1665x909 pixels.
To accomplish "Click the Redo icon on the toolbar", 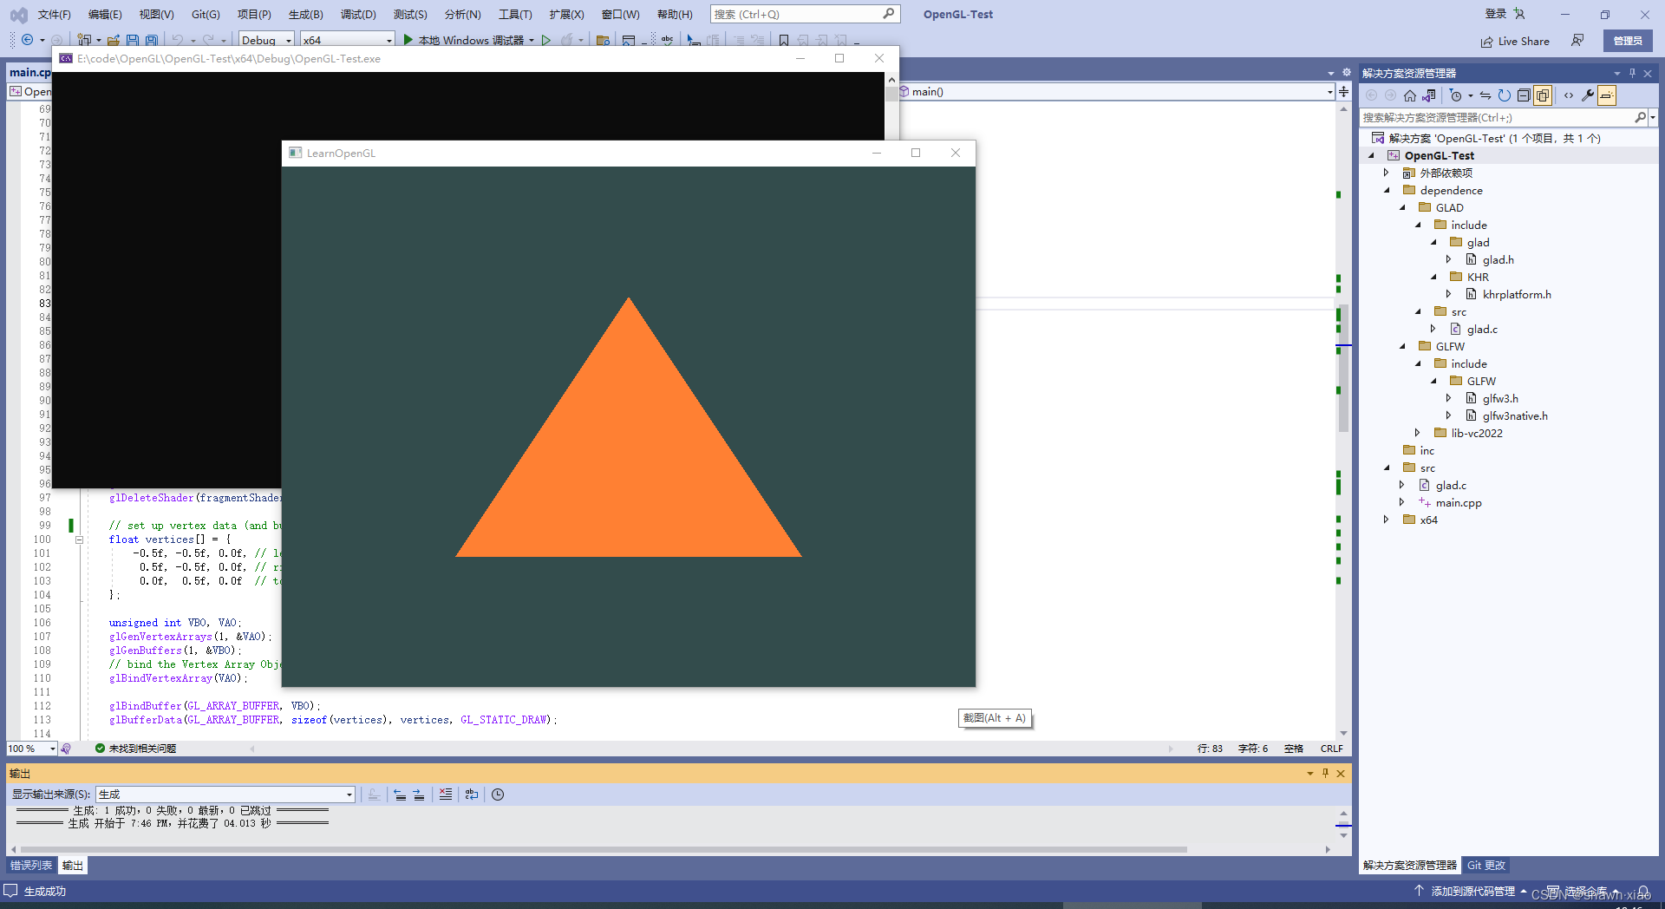I will [x=208, y=40].
